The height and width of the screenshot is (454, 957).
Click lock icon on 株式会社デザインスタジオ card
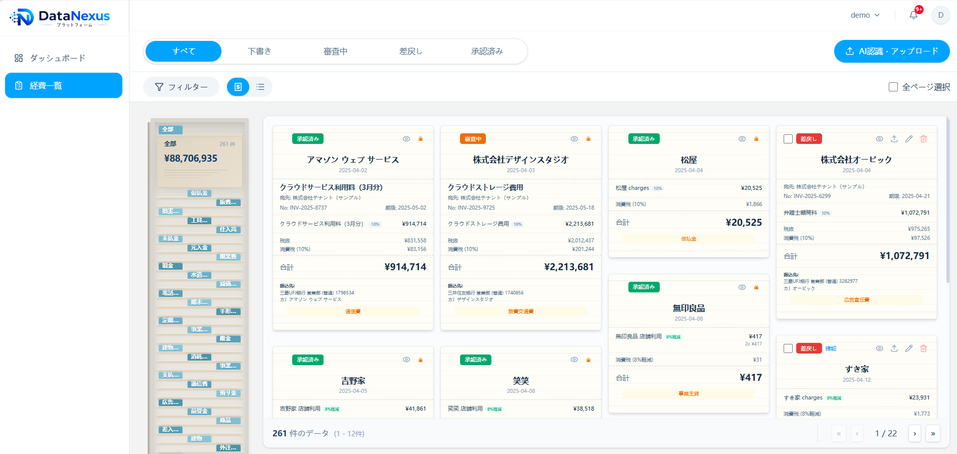coord(588,139)
